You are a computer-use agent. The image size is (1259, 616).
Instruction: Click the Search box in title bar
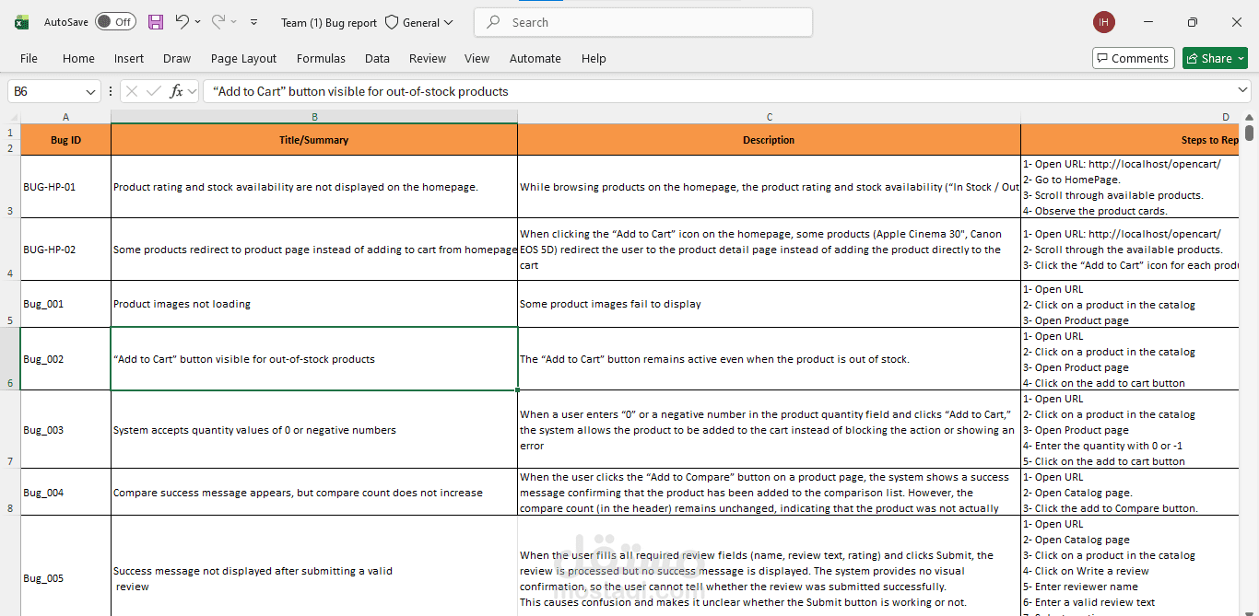[x=643, y=22]
